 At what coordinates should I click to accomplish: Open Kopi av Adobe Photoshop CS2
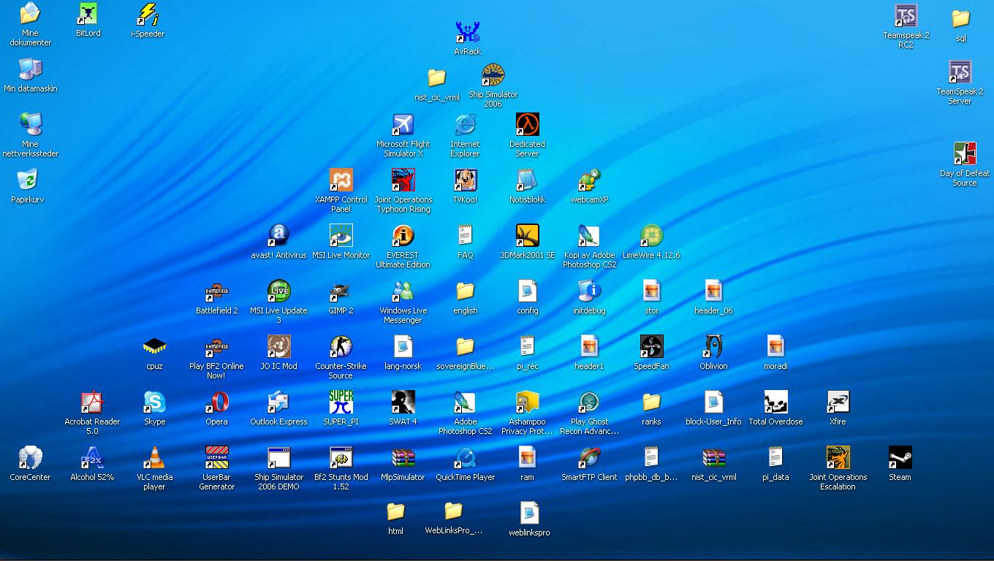tap(589, 236)
